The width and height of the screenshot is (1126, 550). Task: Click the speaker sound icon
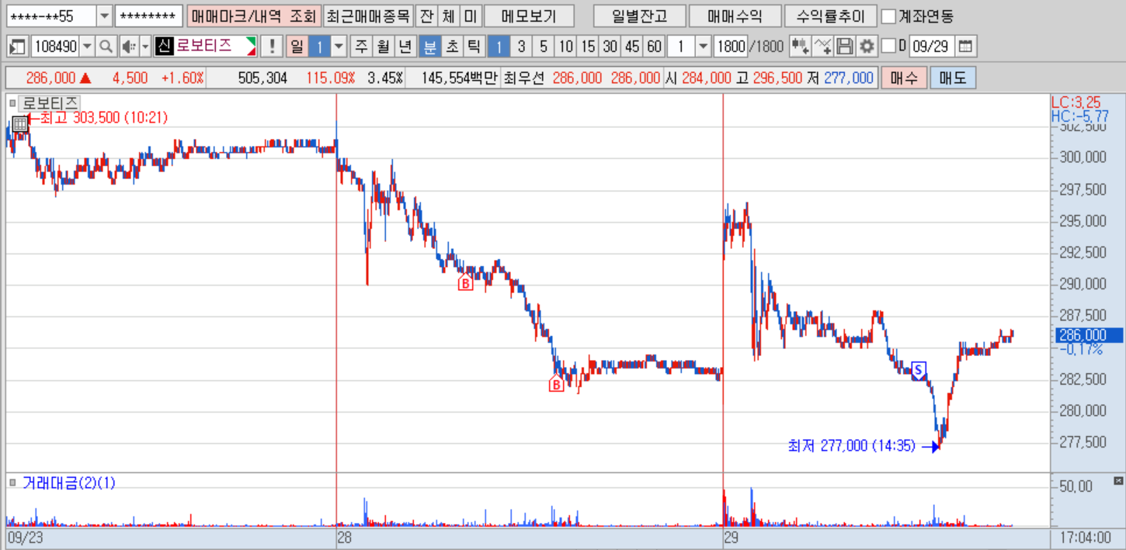pyautogui.click(x=129, y=47)
